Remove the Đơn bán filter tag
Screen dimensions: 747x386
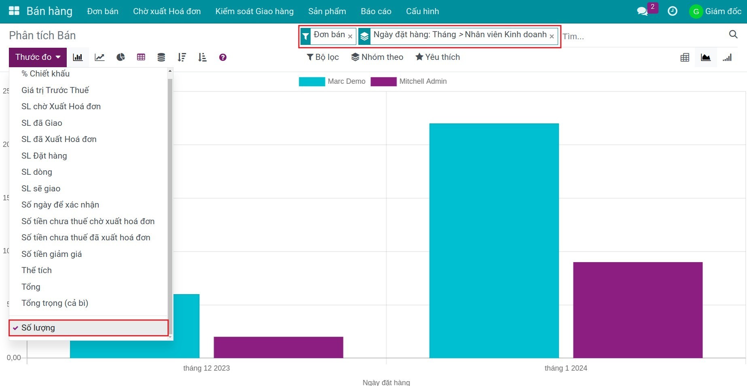pos(350,36)
